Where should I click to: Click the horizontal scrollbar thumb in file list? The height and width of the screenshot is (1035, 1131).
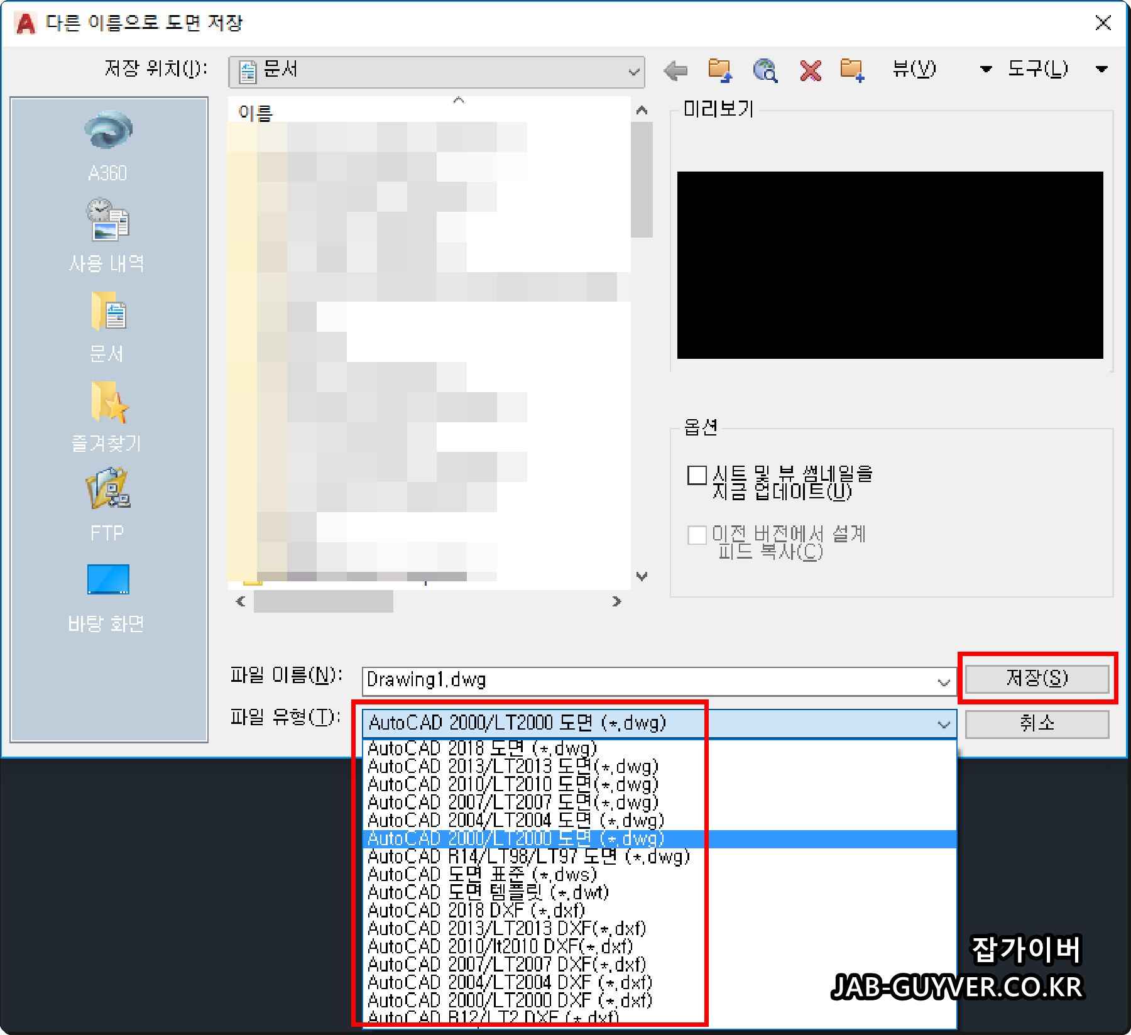324,601
